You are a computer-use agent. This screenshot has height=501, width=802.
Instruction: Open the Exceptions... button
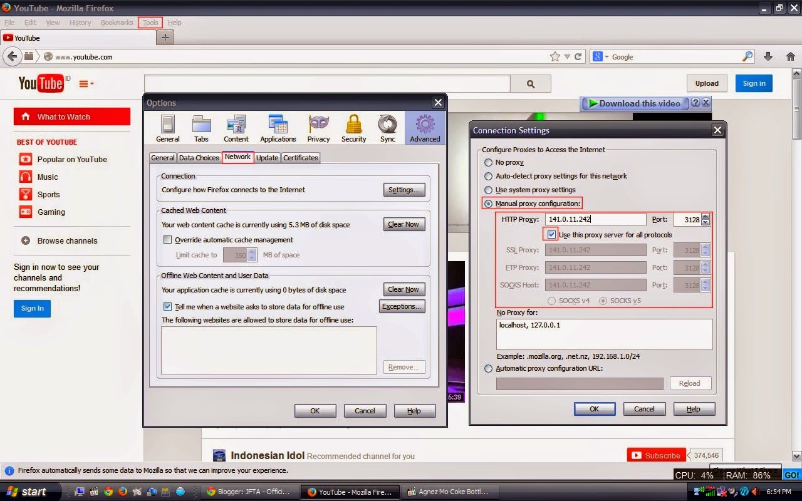(402, 306)
